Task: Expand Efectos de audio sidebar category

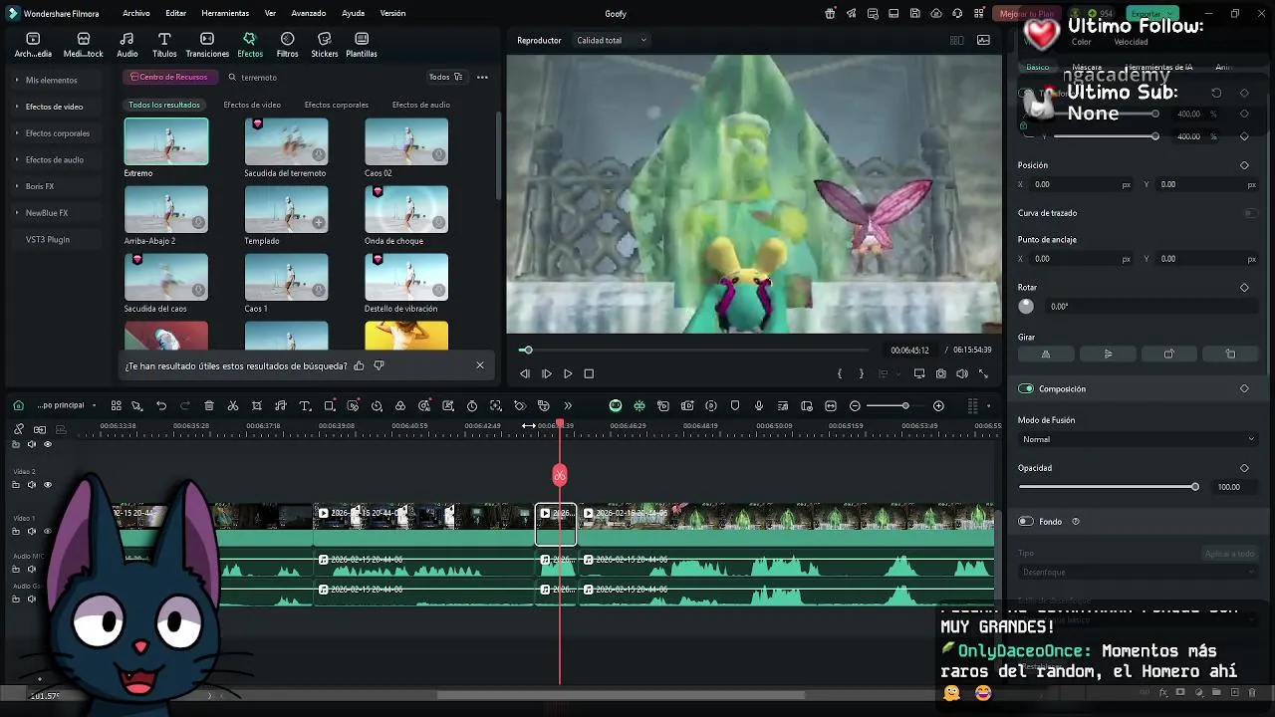Action: click(x=54, y=159)
